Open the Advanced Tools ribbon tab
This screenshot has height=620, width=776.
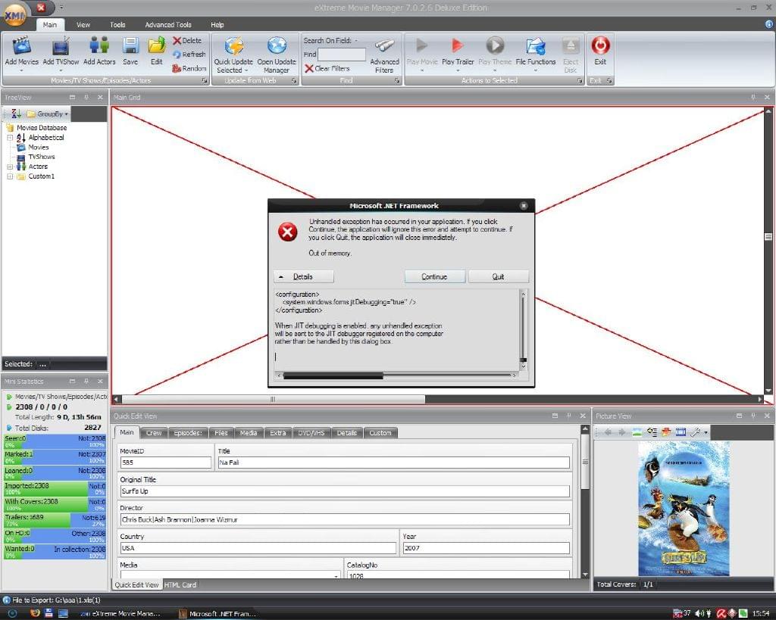coord(168,25)
